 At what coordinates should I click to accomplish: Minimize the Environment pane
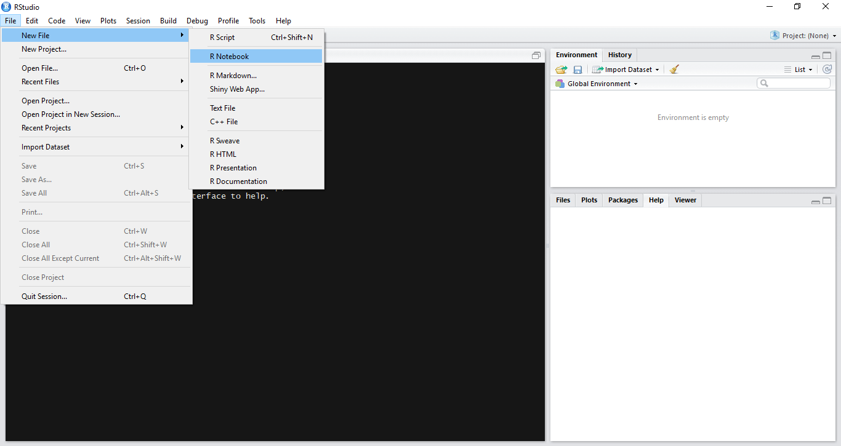tap(816, 56)
